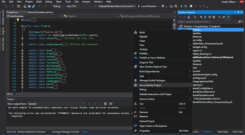Open the Package Manager Console tab
Screen dimensions: 245x135
pyautogui.click(x=66, y=132)
